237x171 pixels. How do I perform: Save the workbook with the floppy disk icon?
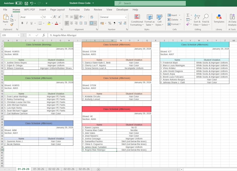[x=26, y=3]
